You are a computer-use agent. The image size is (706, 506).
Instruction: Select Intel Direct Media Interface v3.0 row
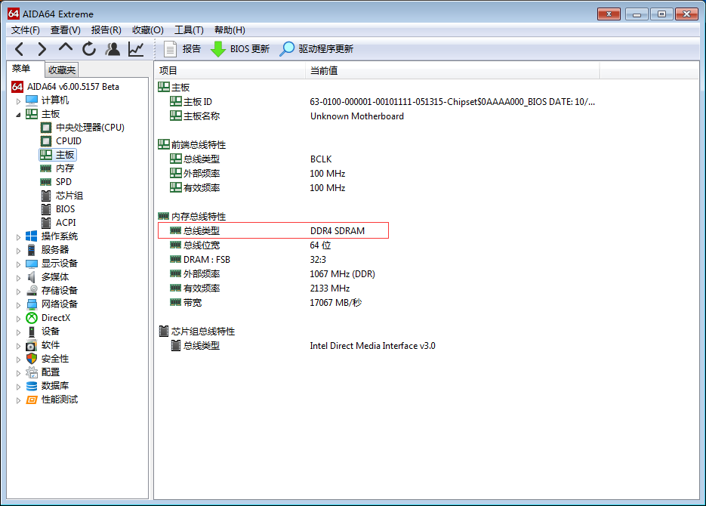tap(303, 346)
